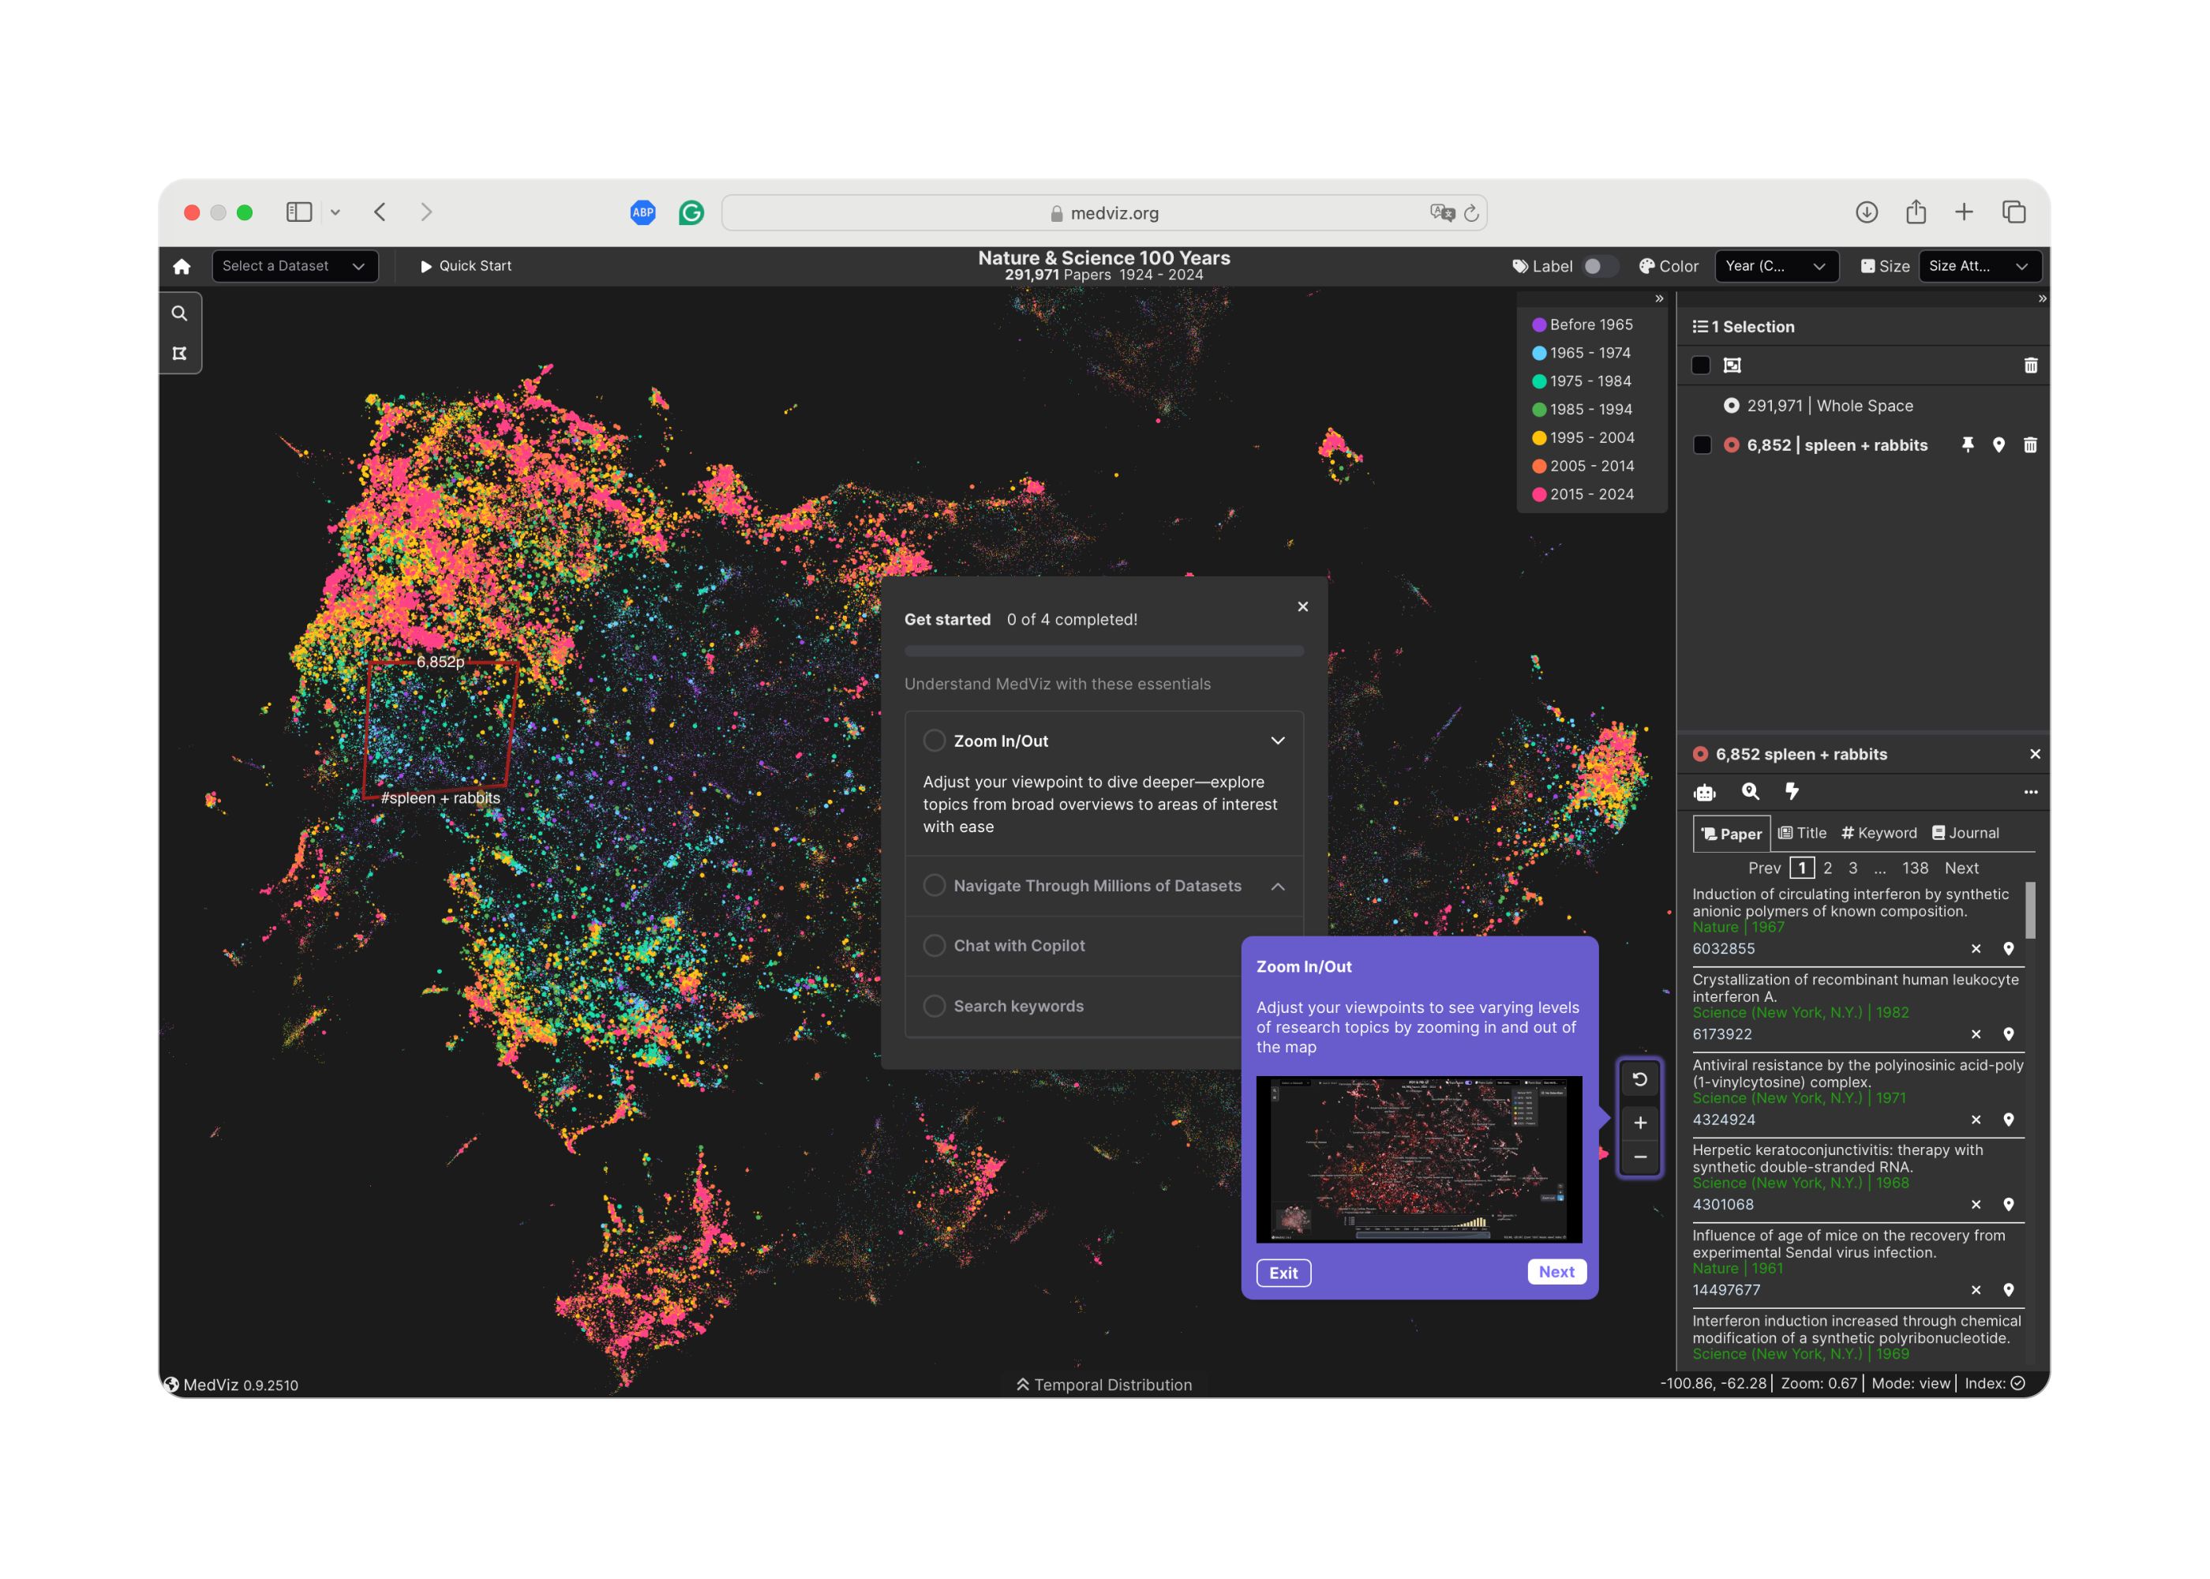Viewport: 2210px width, 1579px height.
Task: Remove paper 4301068 from list
Action: pyautogui.click(x=1976, y=1205)
